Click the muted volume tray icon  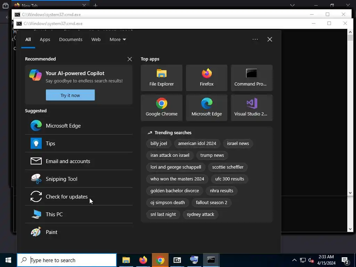click(311, 260)
